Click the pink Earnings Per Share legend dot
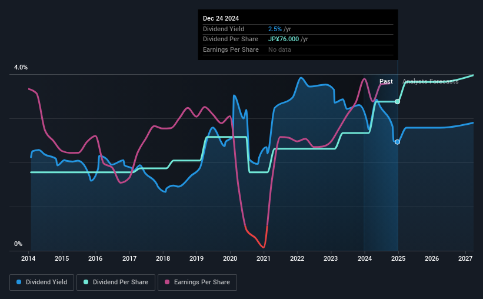The width and height of the screenshot is (483, 299). (x=167, y=282)
